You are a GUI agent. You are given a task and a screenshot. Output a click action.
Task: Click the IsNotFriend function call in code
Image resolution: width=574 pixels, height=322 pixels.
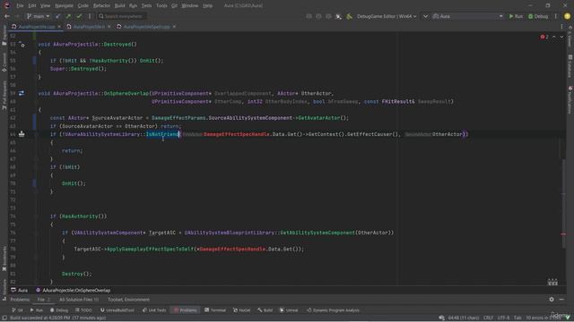(x=162, y=134)
